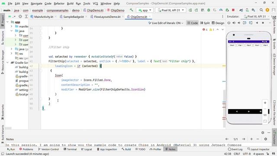This screenshot has width=277, height=156.
Task: Open the Logcat tool window
Action: [x=87, y=149]
